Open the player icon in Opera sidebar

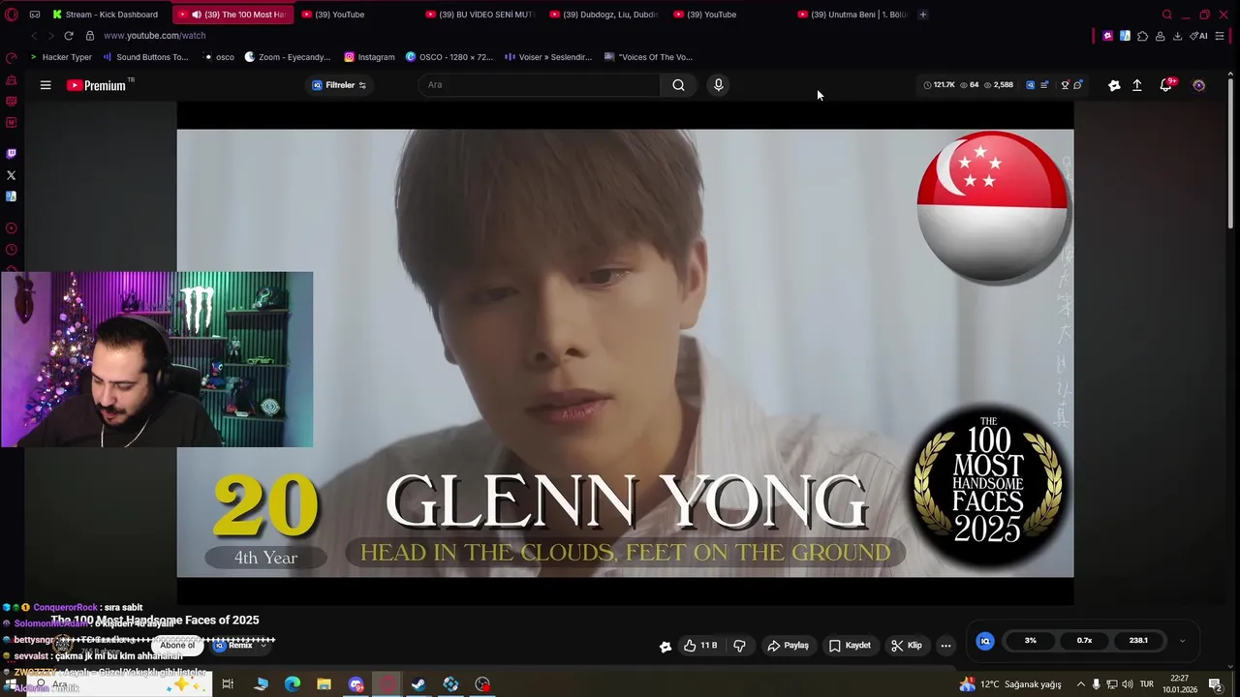point(12,228)
